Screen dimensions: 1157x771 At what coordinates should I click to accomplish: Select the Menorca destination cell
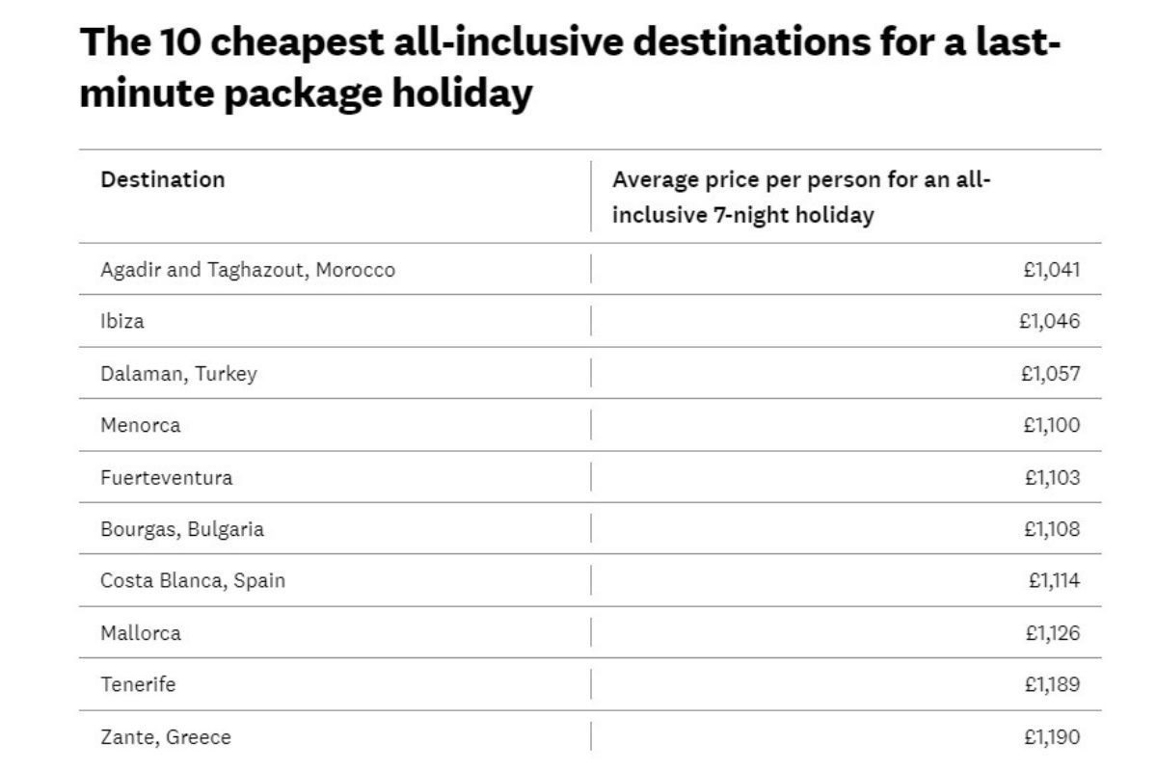140,425
